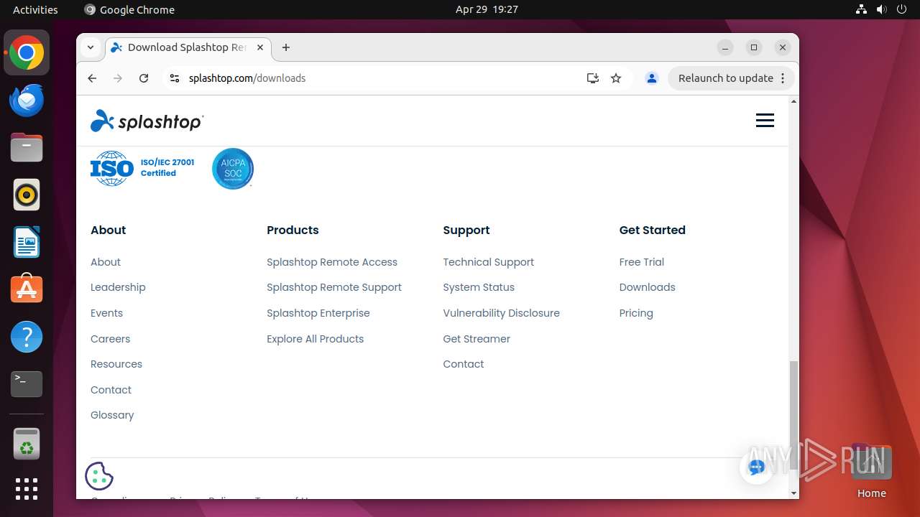Image resolution: width=920 pixels, height=517 pixels.
Task: Open Help from the dock
Action: [27, 337]
